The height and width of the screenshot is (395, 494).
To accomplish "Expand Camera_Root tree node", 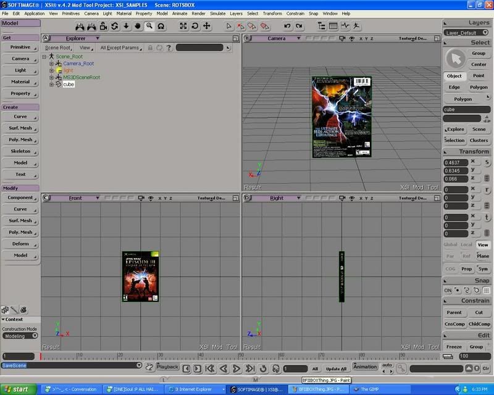I will pos(51,64).
